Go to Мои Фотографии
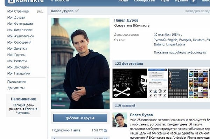Image resolution: width=210 pixels, height=139 pixels. (20, 24)
